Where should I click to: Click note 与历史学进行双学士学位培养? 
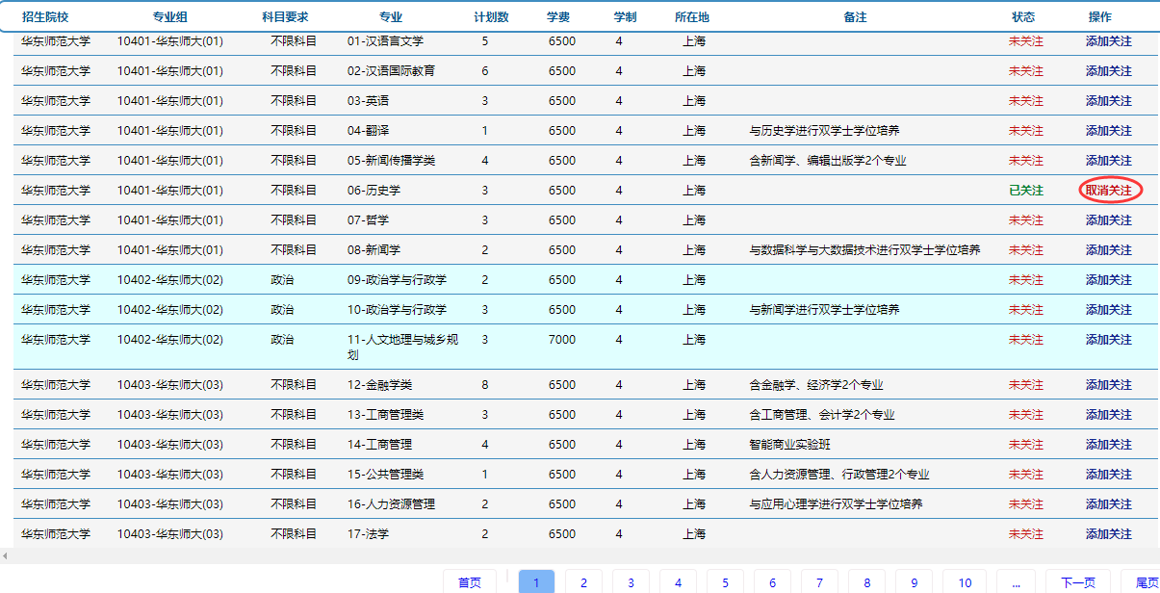[x=824, y=131]
